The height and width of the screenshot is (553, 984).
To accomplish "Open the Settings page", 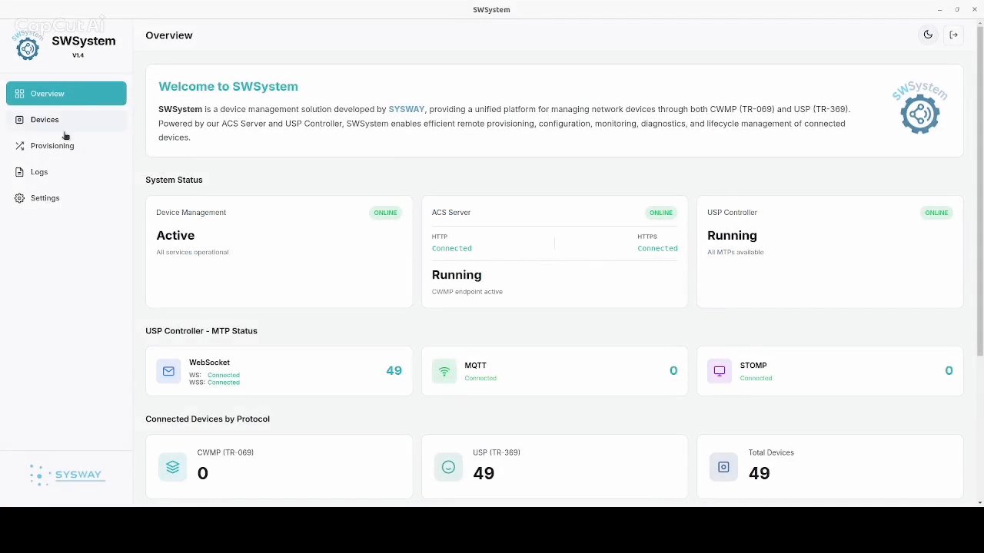I will click(x=66, y=198).
